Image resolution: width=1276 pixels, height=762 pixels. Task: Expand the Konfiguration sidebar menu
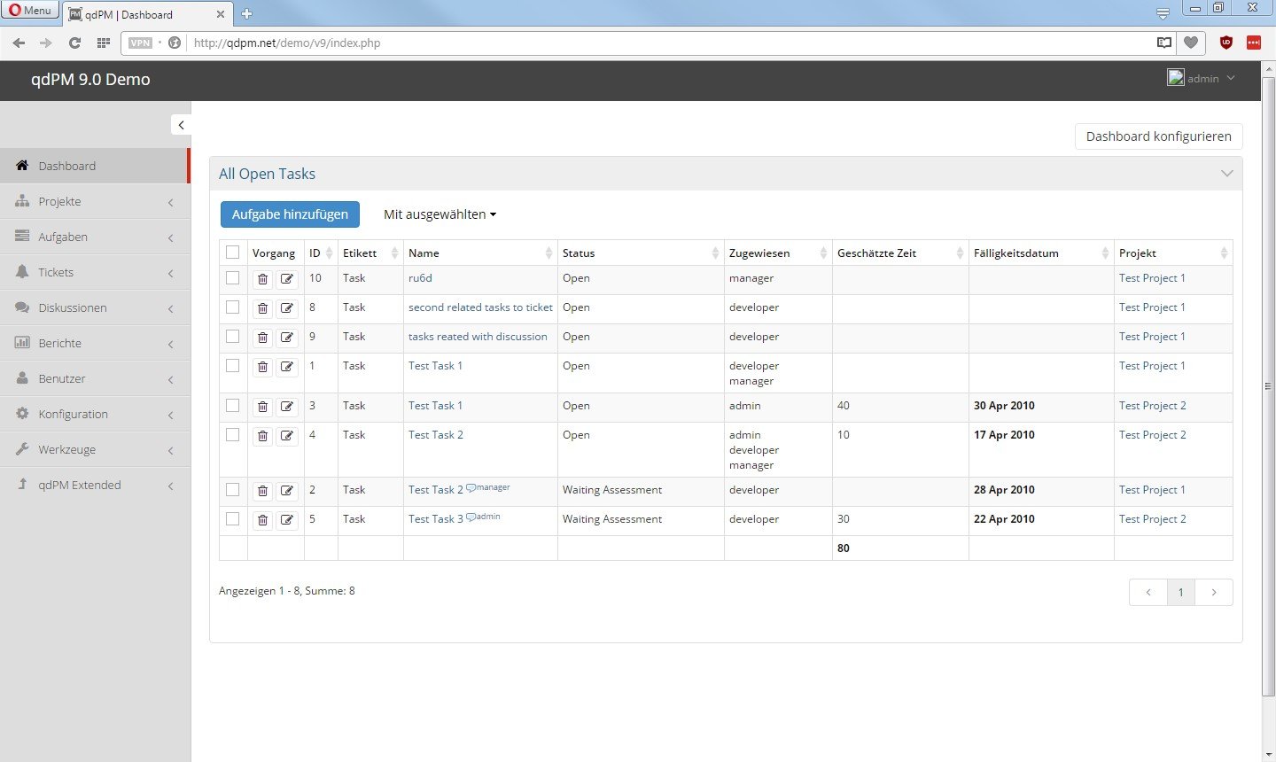(95, 414)
